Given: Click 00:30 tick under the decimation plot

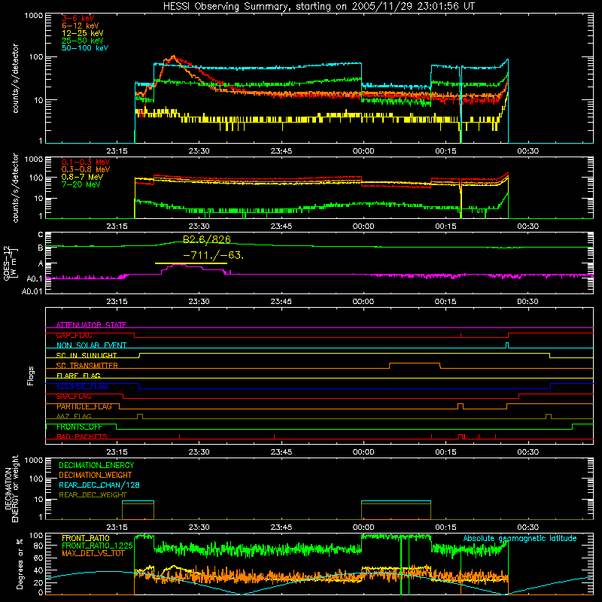Looking at the screenshot, I should coord(528,528).
